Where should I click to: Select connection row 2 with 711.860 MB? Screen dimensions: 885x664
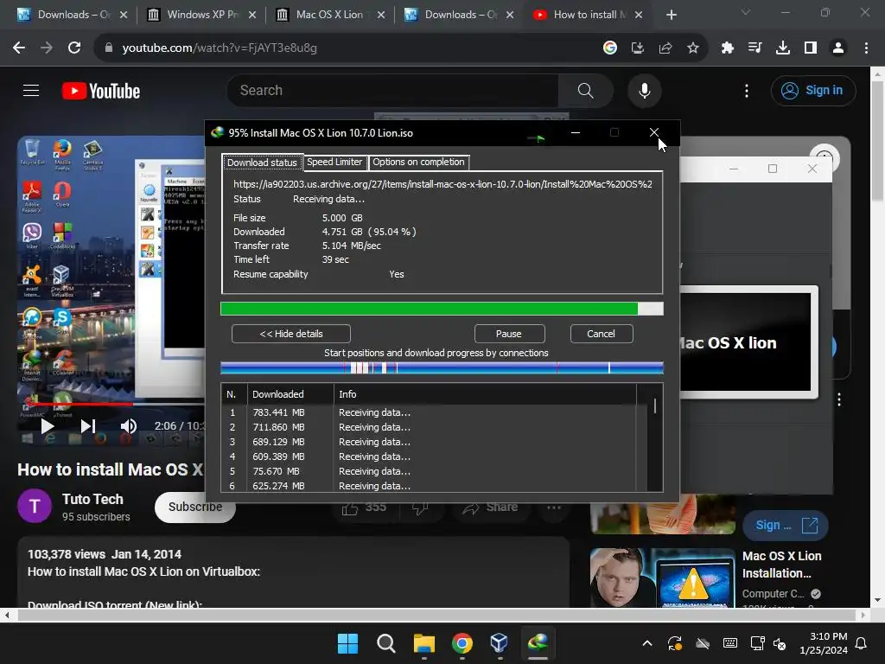click(x=429, y=427)
